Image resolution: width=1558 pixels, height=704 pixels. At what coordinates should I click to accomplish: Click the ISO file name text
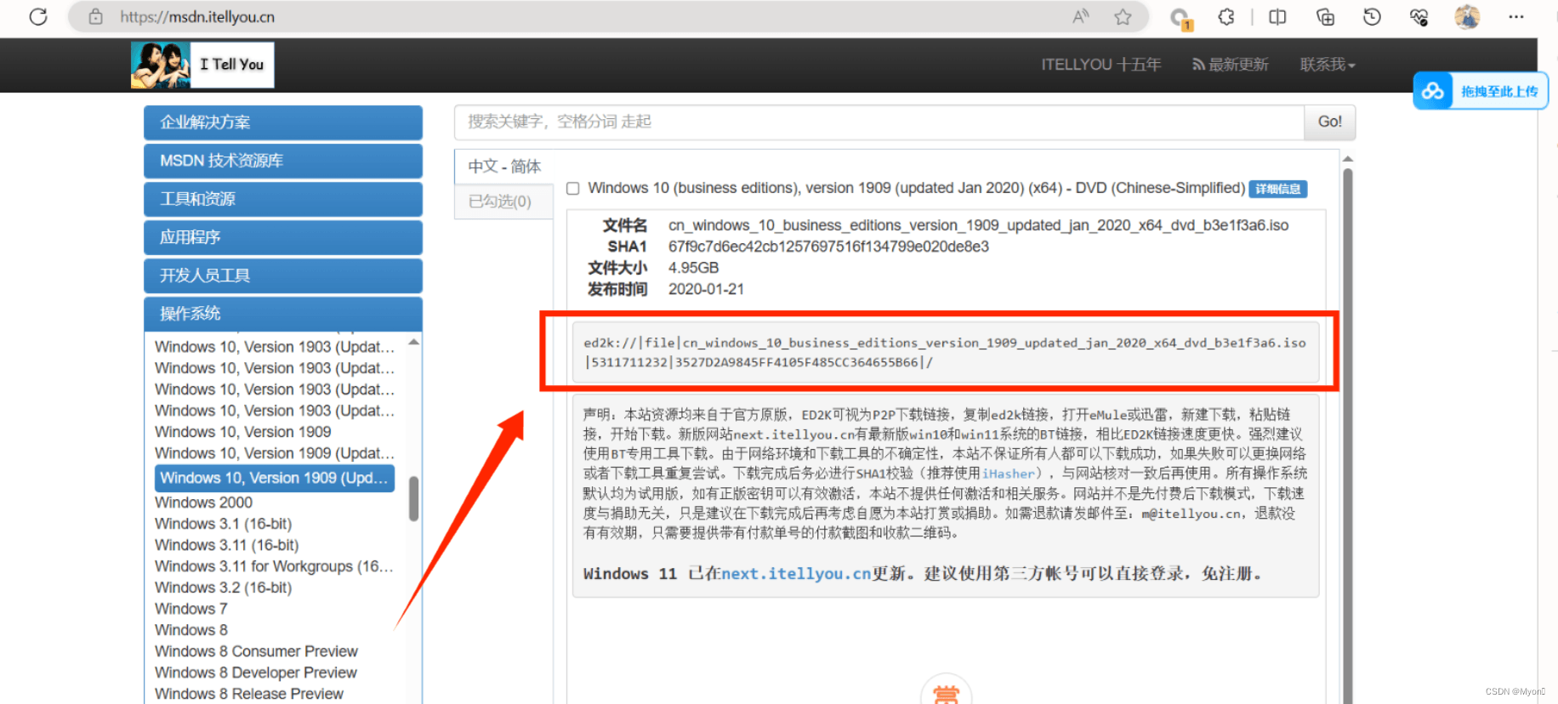pos(978,225)
